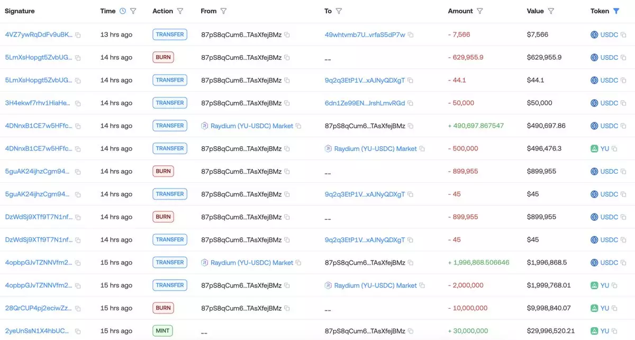Open the 4opbpGJvTZNNVfm2 signature with +1,996,868 amount
Image resolution: width=635 pixels, height=340 pixels.
point(38,263)
